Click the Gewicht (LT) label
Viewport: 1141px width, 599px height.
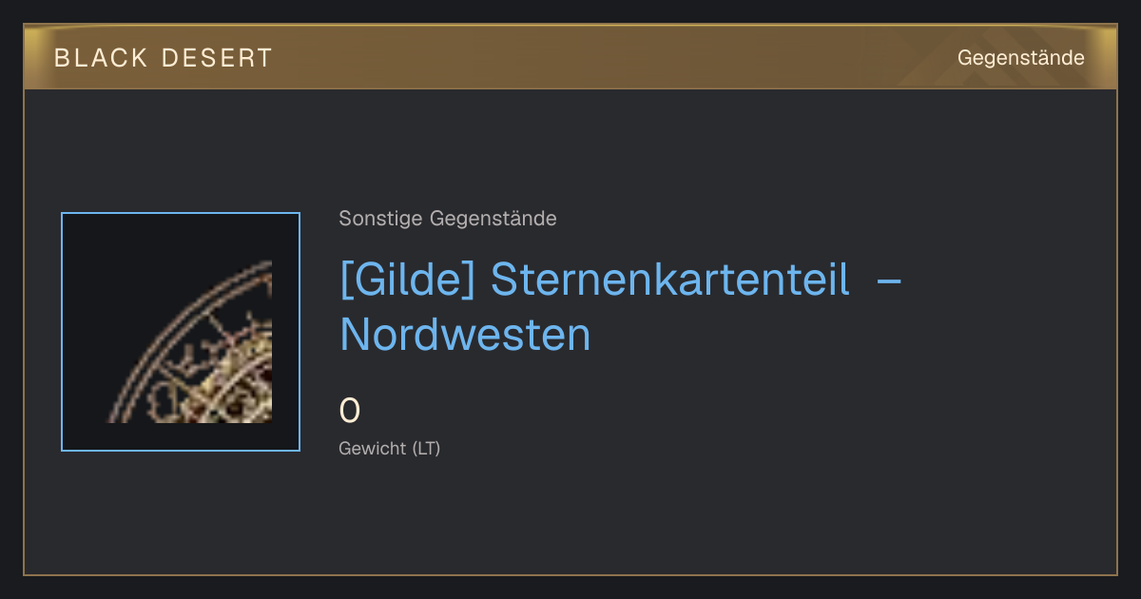point(390,448)
